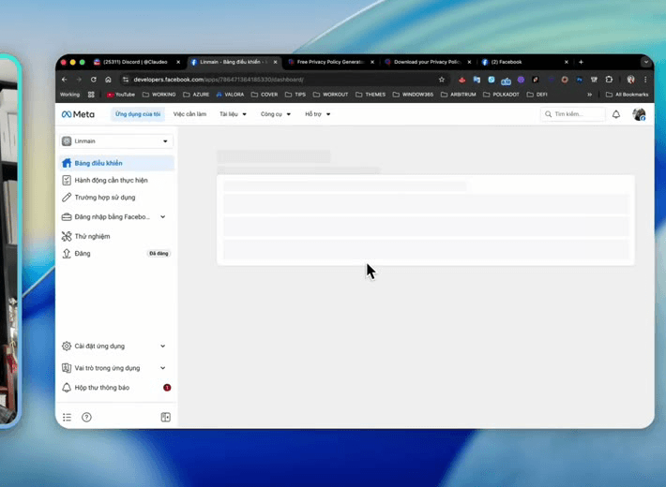The width and height of the screenshot is (666, 487).
Task: Click the notification count badge in sidebar
Action: tap(167, 388)
